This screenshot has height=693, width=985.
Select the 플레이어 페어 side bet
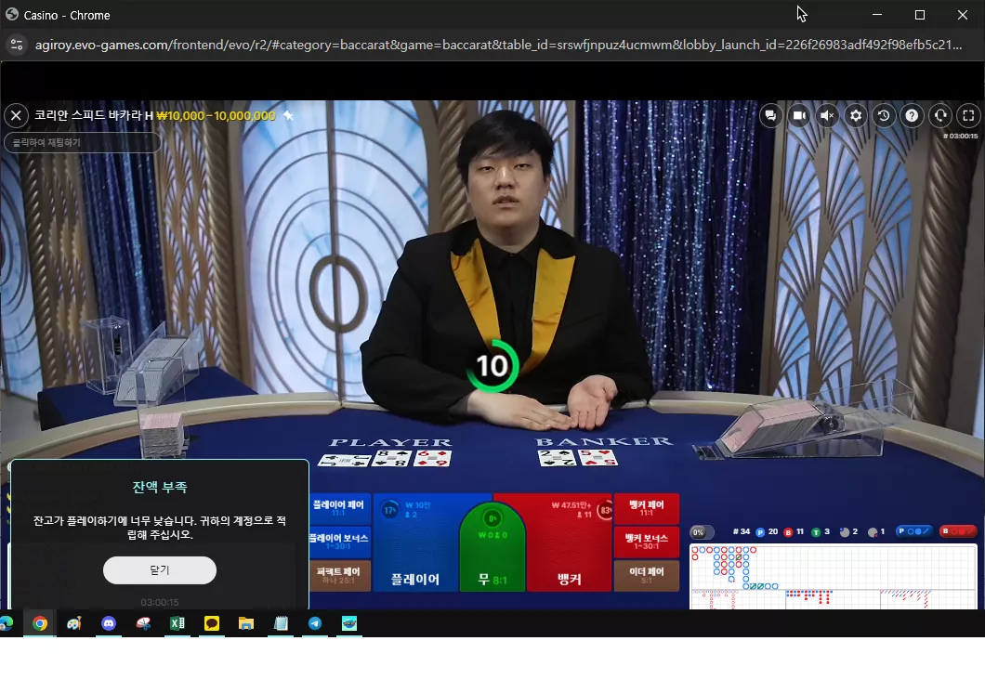click(x=338, y=508)
